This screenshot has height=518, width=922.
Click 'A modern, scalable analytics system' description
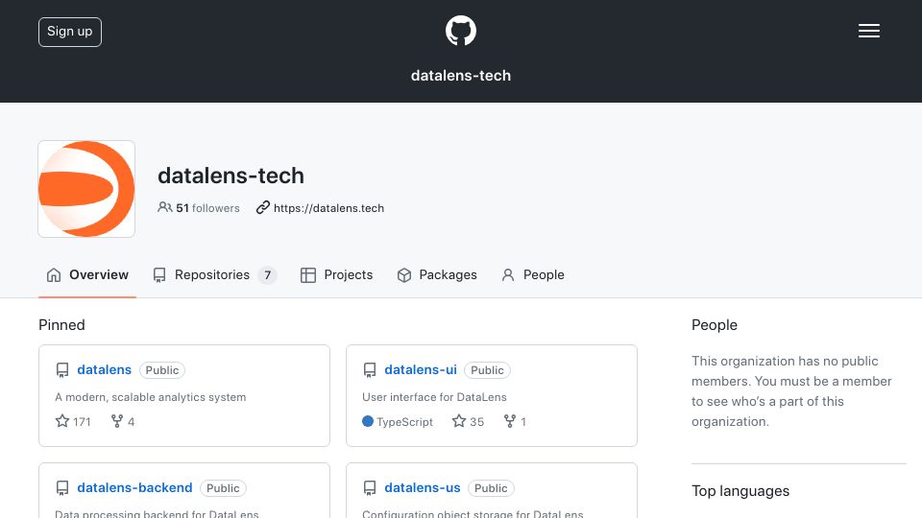(151, 397)
